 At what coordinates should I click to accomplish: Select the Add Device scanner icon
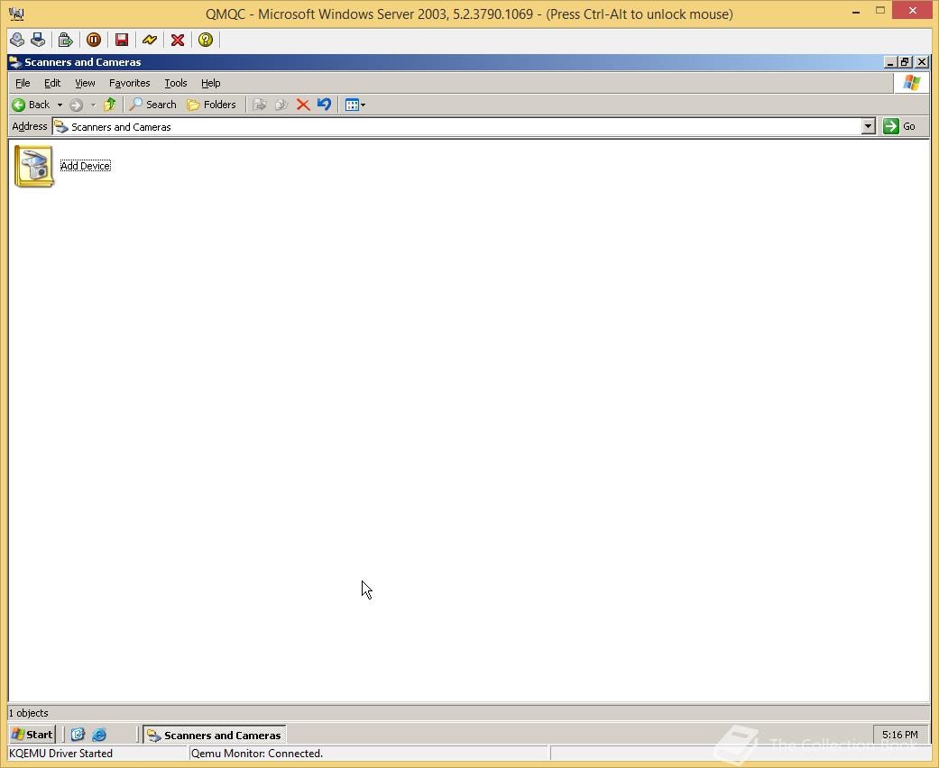34,167
